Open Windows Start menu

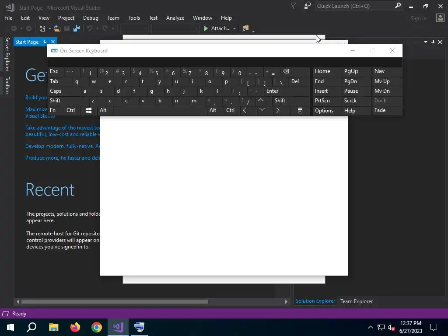pyautogui.click(x=10, y=327)
